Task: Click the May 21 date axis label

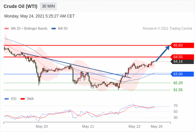Action: (x=88, y=126)
